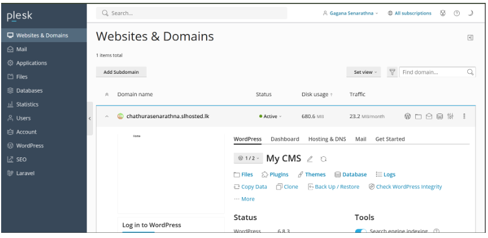The image size is (488, 238).
Task: Click the Find domain search field
Action: [433, 72]
